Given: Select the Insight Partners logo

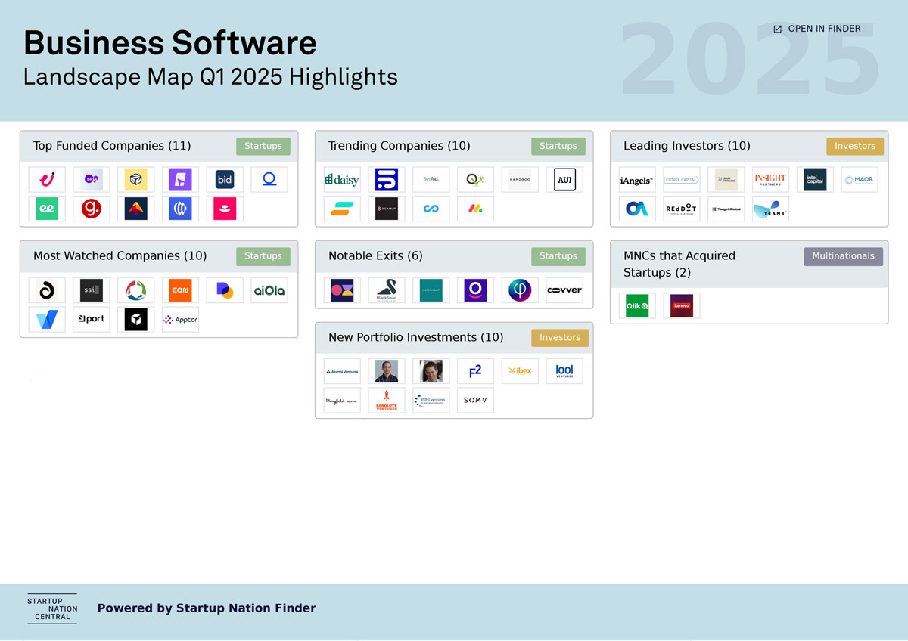Looking at the screenshot, I should coord(770,179).
